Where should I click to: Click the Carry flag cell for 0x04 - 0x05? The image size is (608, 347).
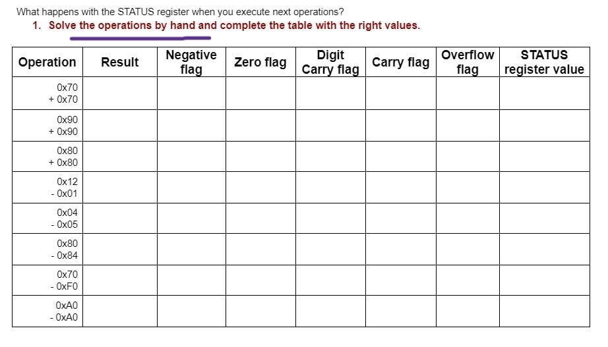point(401,219)
